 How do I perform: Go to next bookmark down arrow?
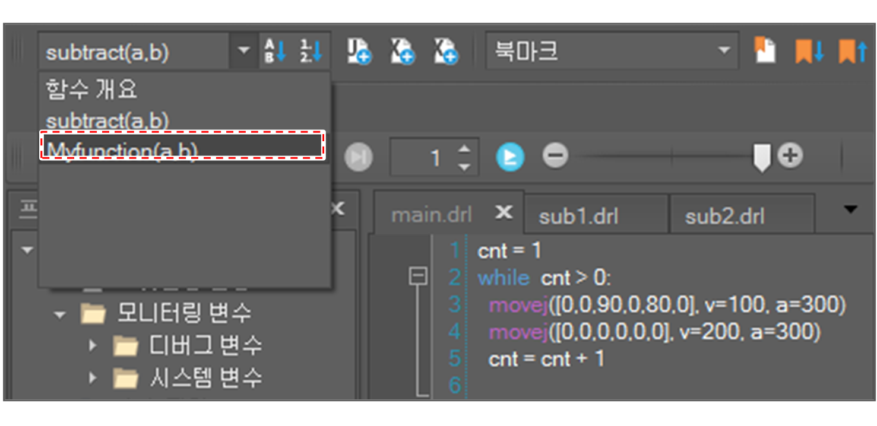(x=809, y=51)
